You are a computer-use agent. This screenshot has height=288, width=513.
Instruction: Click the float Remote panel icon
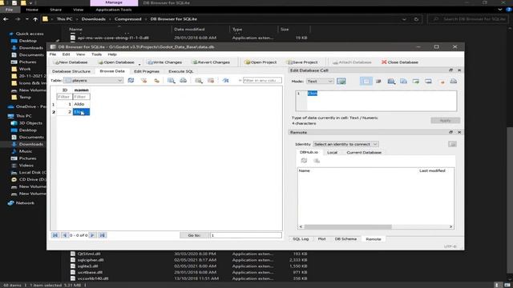point(450,132)
